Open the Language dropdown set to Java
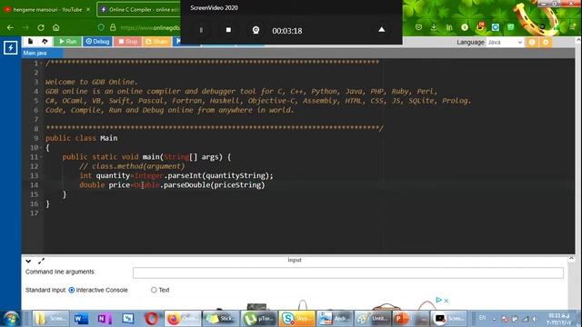The image size is (582, 327). (505, 43)
